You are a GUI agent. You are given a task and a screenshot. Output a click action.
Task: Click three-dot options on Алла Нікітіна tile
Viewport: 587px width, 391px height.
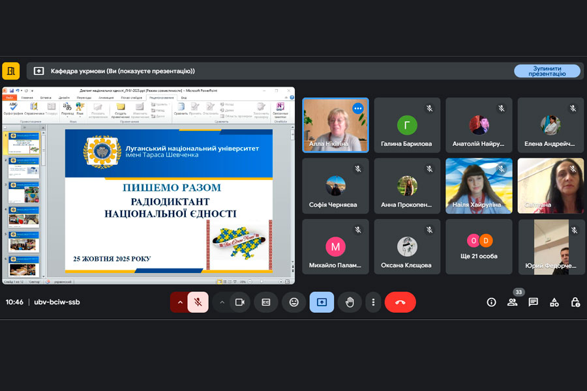[358, 109]
